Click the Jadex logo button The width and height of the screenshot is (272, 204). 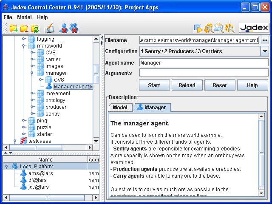[254, 28]
